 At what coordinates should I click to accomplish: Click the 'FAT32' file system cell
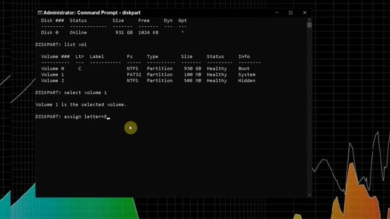coord(134,74)
